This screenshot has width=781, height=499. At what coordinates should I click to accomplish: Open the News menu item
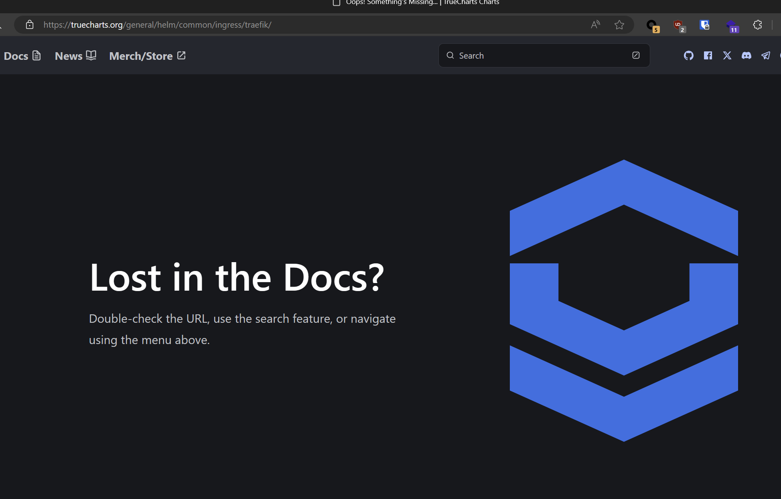(x=75, y=56)
